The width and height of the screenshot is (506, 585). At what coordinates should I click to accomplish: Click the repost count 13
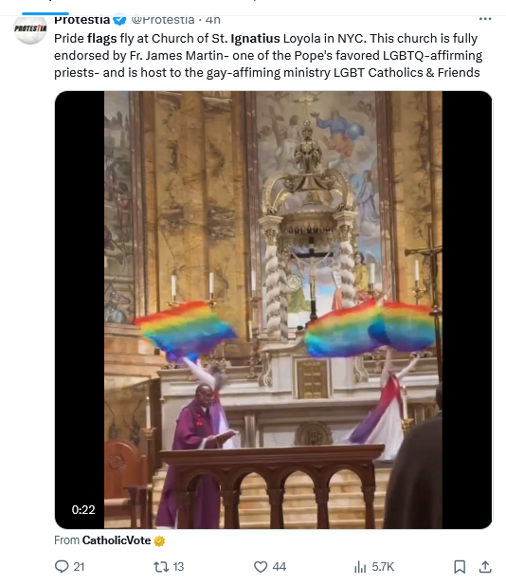click(178, 567)
